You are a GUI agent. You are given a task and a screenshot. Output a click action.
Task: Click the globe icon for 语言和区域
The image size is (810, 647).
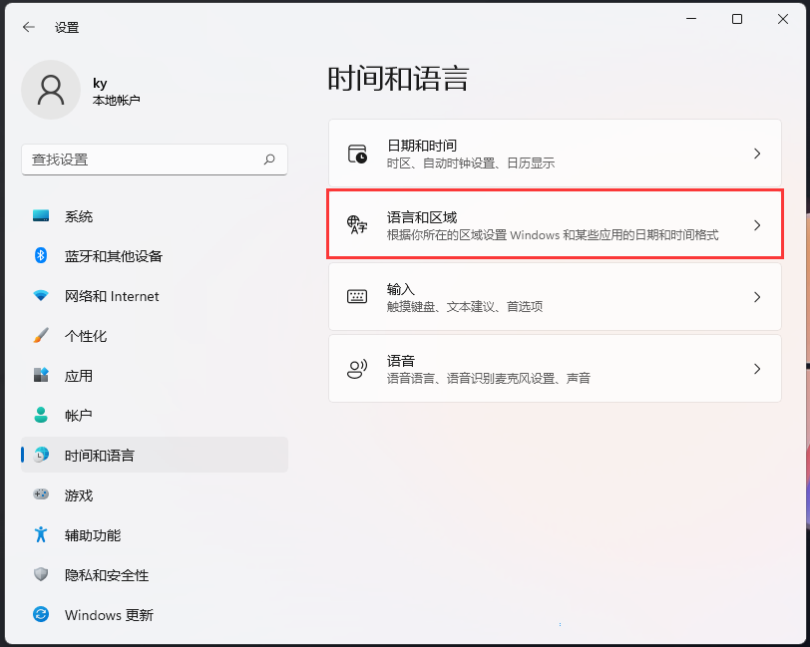click(357, 221)
